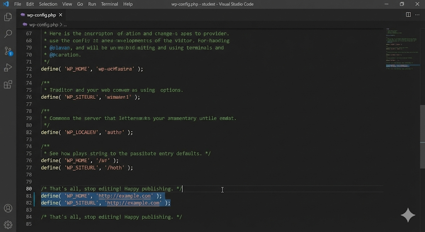The width and height of the screenshot is (425, 232).
Task: Click the 'use the config' comment on line 68
Action: click(137, 41)
